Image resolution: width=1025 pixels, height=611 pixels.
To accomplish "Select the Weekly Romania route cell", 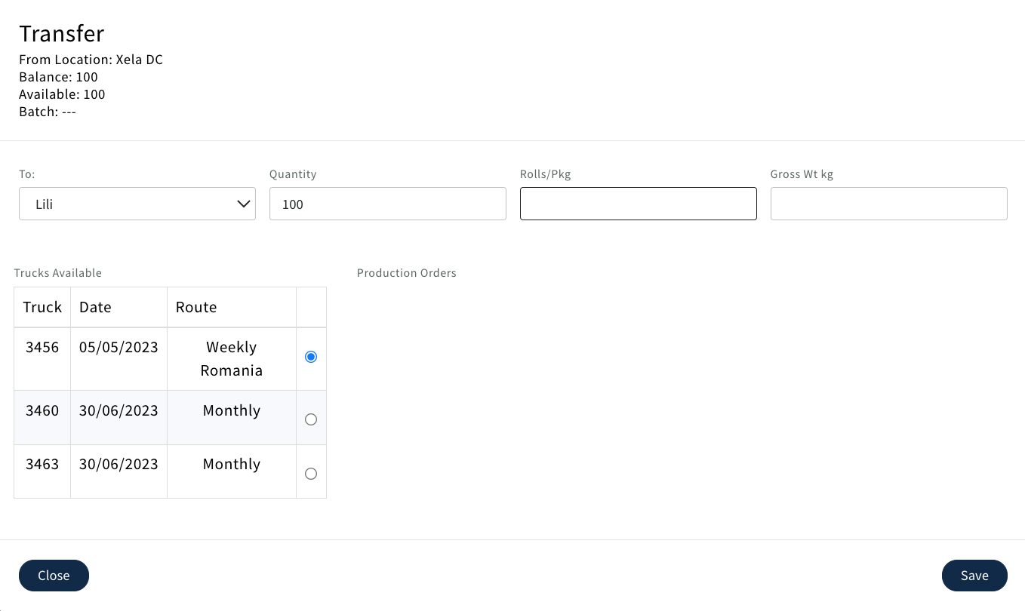I will click(232, 359).
